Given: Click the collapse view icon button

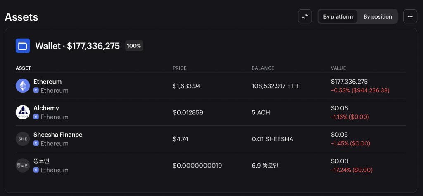Looking at the screenshot, I should 305,16.
